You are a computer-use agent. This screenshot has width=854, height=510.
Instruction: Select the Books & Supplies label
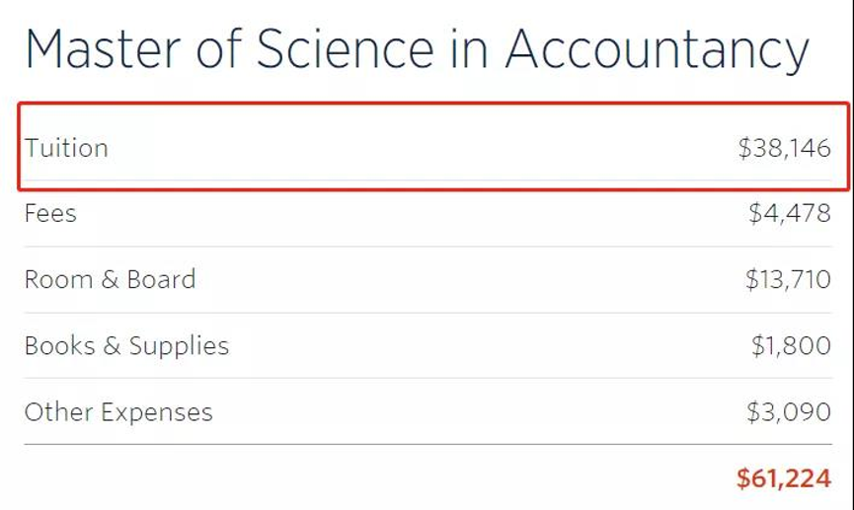click(127, 346)
